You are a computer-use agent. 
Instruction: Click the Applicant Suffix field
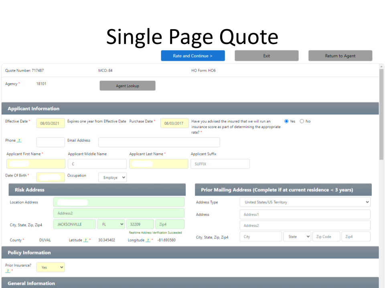pos(220,164)
